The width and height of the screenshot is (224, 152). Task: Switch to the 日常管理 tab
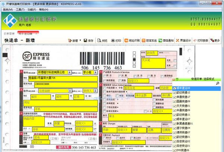click(9, 34)
